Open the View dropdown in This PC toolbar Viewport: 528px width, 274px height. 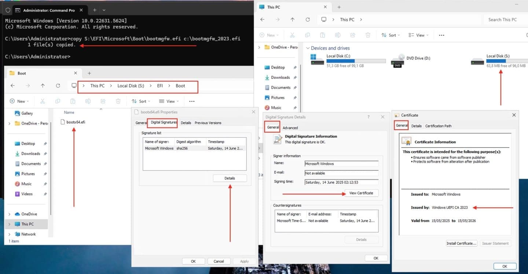click(x=418, y=35)
